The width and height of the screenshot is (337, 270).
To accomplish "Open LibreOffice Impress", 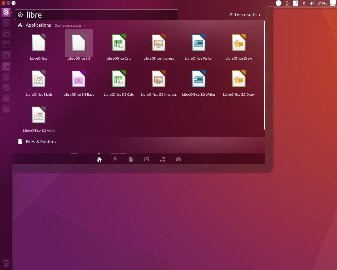I will [x=159, y=43].
